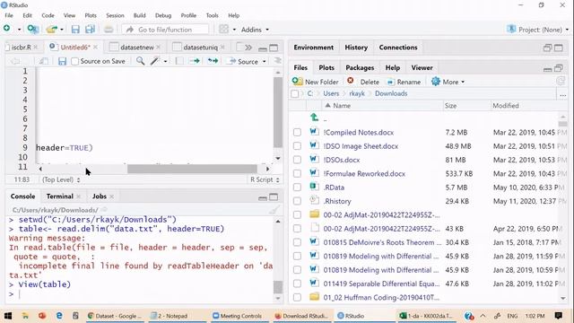This screenshot has width=574, height=323.
Task: Switch to the History tab
Action: 356,48
